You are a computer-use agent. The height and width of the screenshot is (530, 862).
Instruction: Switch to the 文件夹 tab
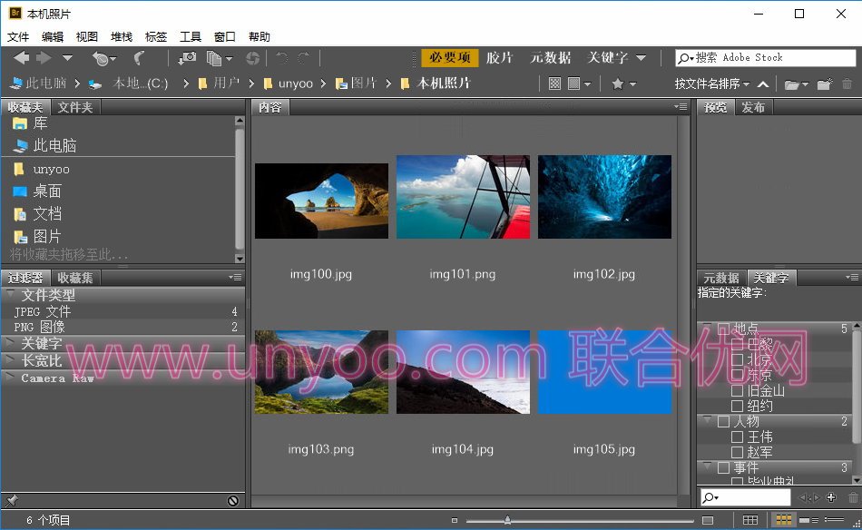[x=75, y=107]
